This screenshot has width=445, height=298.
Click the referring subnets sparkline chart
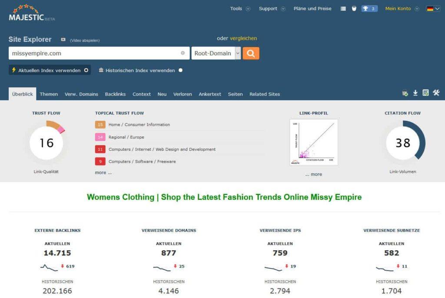[385, 268]
